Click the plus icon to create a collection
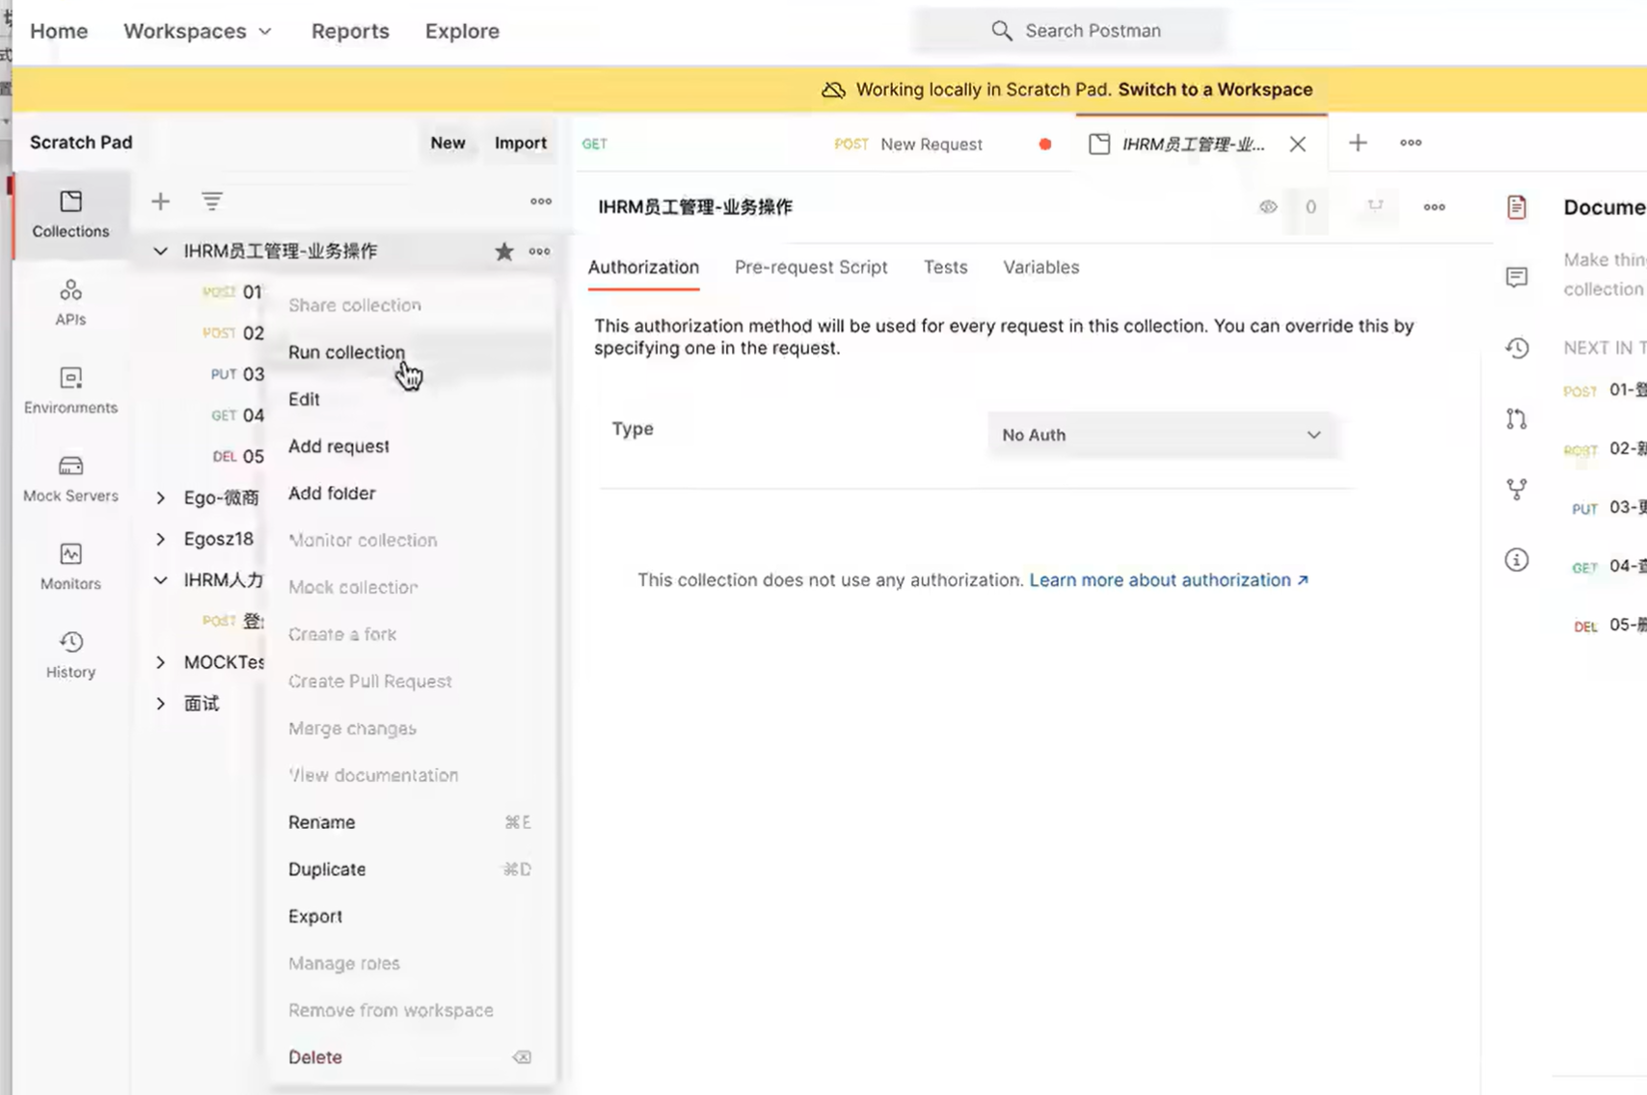1647x1095 pixels. click(161, 201)
